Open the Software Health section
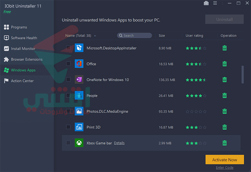This screenshot has height=172, width=251. tap(24, 38)
